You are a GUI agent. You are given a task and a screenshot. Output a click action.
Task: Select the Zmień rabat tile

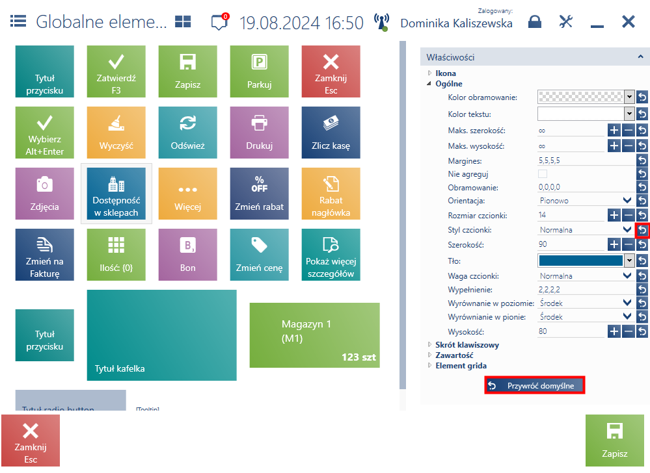point(260,194)
